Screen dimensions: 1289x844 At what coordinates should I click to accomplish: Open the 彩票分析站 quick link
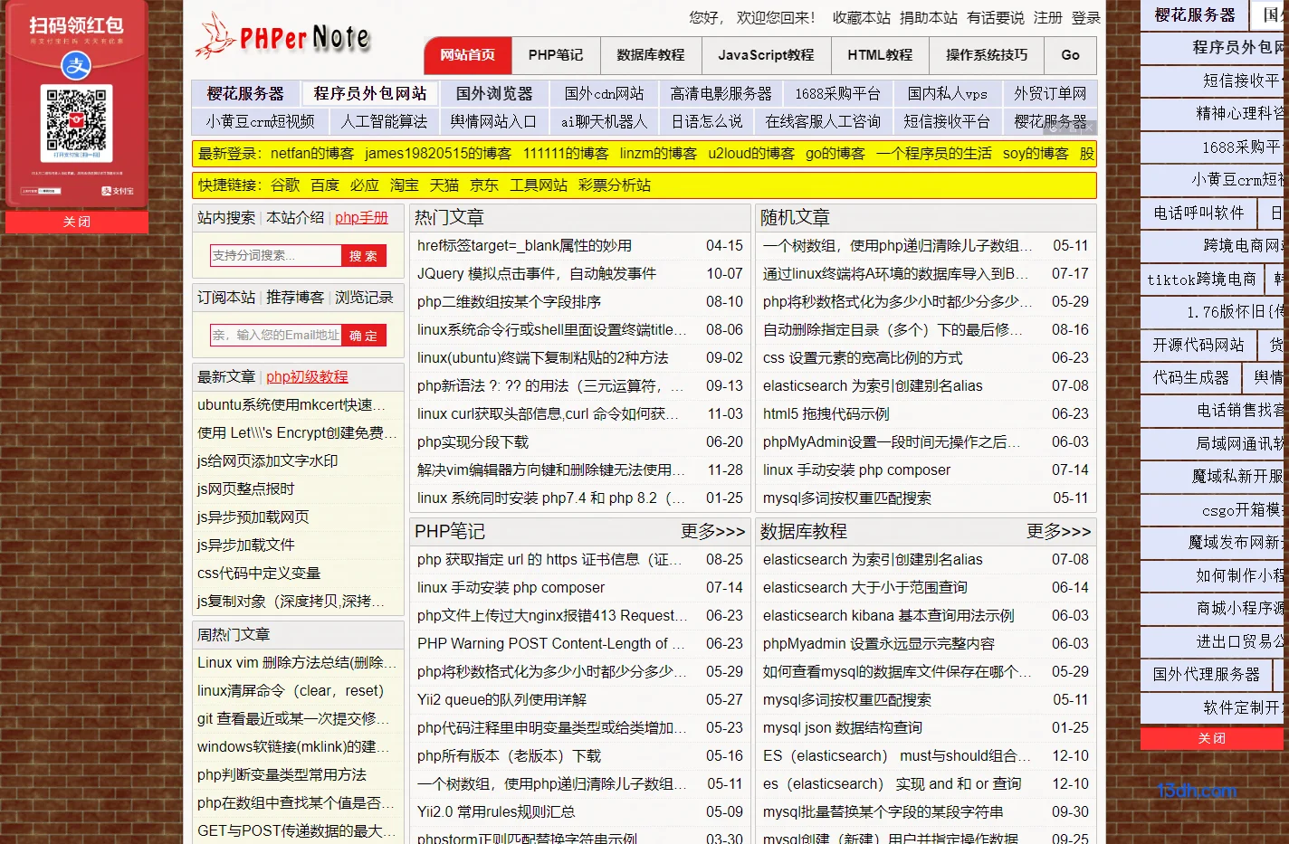615,185
